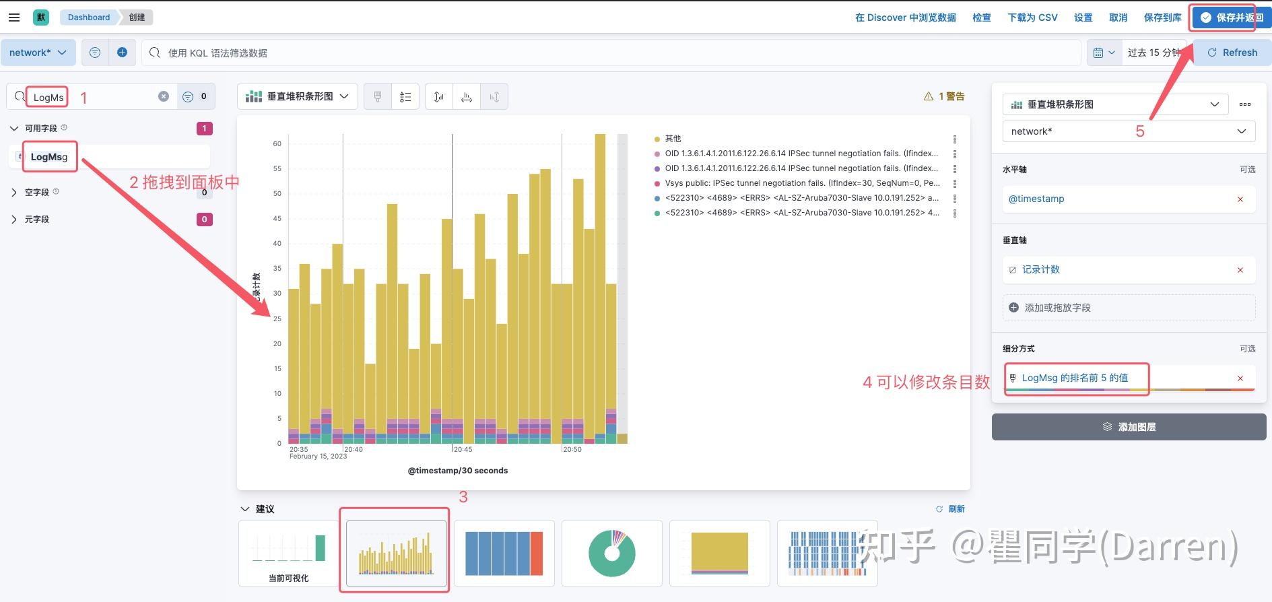Click the 创建 breadcrumb

137,18
